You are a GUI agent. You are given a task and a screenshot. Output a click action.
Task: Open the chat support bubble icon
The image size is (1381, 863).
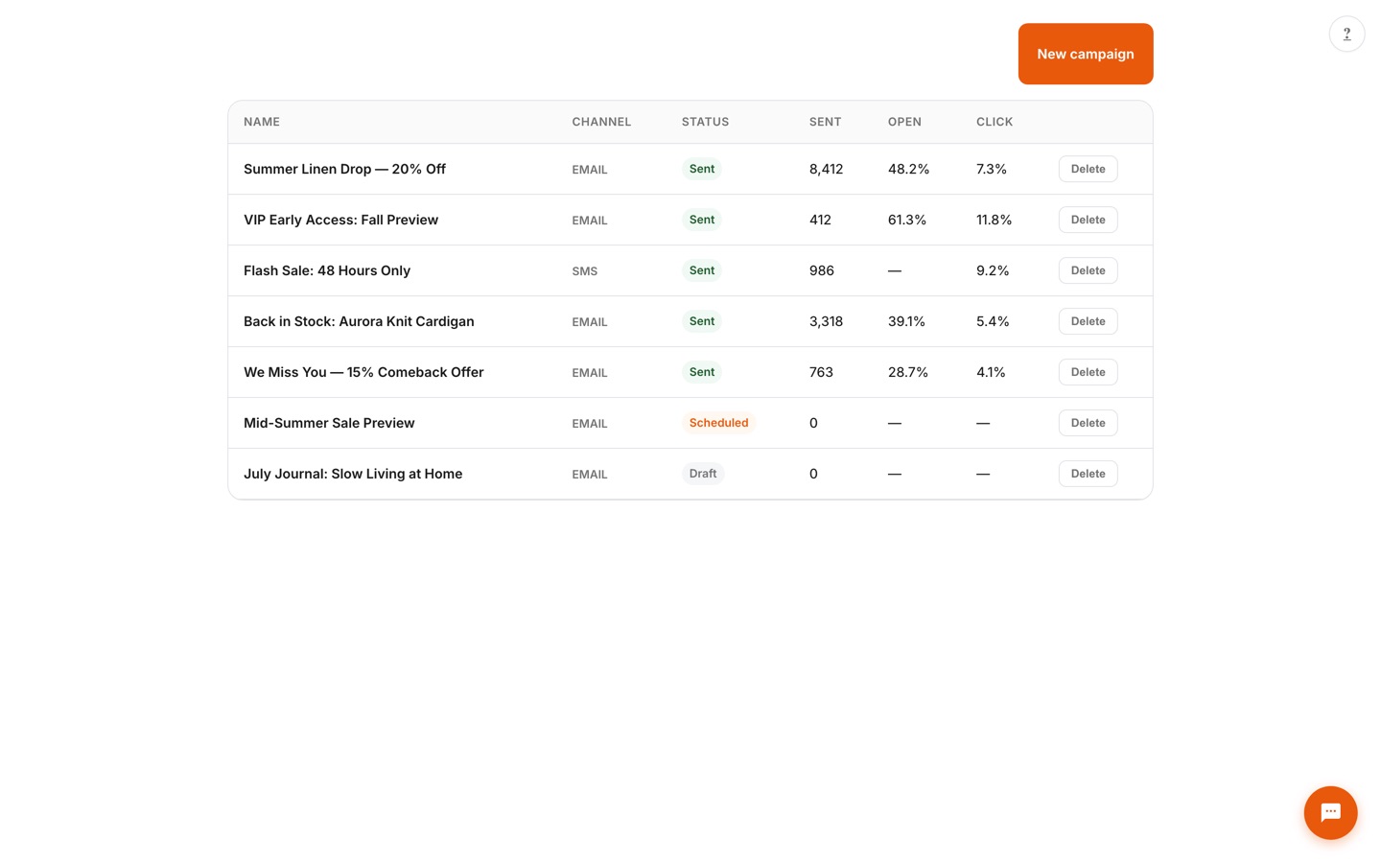[1330, 813]
